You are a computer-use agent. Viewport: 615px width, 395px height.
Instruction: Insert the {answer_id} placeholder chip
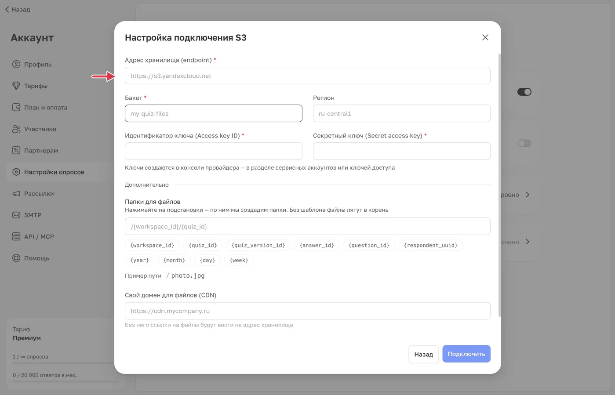(317, 245)
